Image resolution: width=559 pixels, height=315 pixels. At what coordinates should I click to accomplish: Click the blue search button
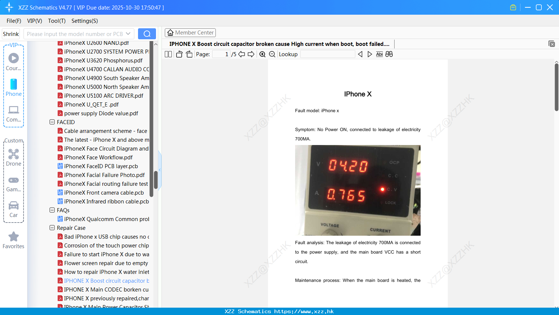[147, 34]
